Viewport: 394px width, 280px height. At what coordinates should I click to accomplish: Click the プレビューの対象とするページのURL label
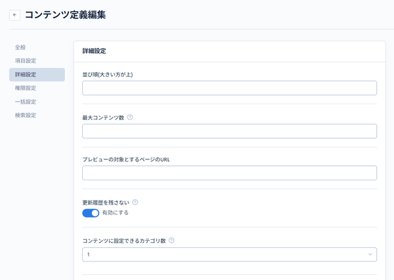pos(126,159)
